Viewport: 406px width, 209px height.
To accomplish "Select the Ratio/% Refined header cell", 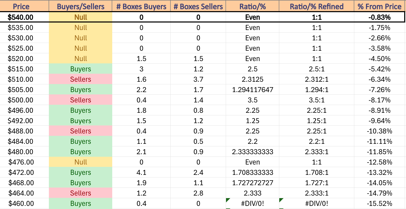I will coord(317,6).
